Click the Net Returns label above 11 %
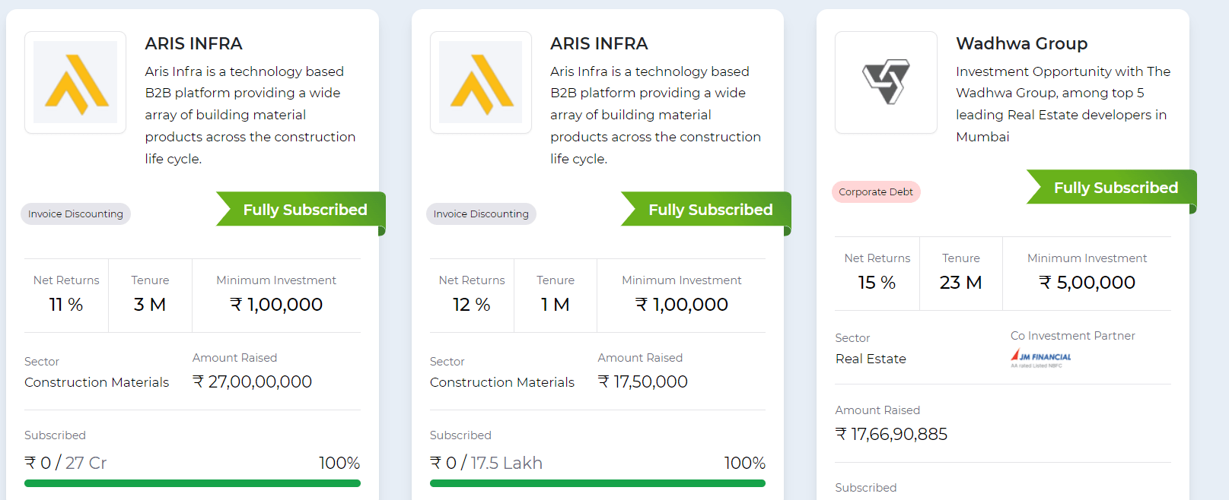1229x500 pixels. pos(66,280)
